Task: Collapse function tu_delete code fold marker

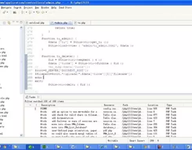Action: 34,56
